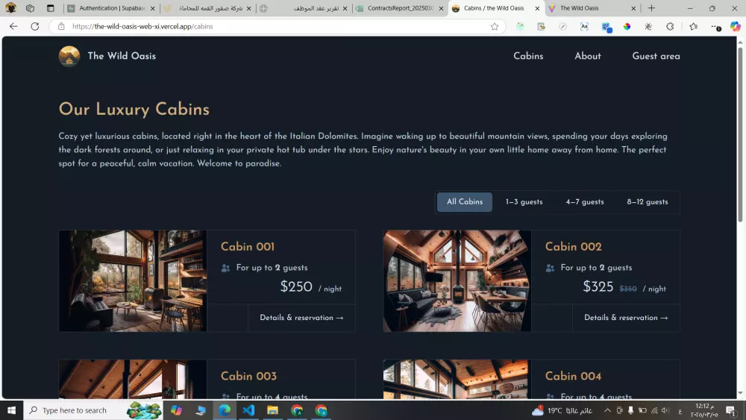View site information lock icon
The width and height of the screenshot is (746, 420).
coord(61,27)
